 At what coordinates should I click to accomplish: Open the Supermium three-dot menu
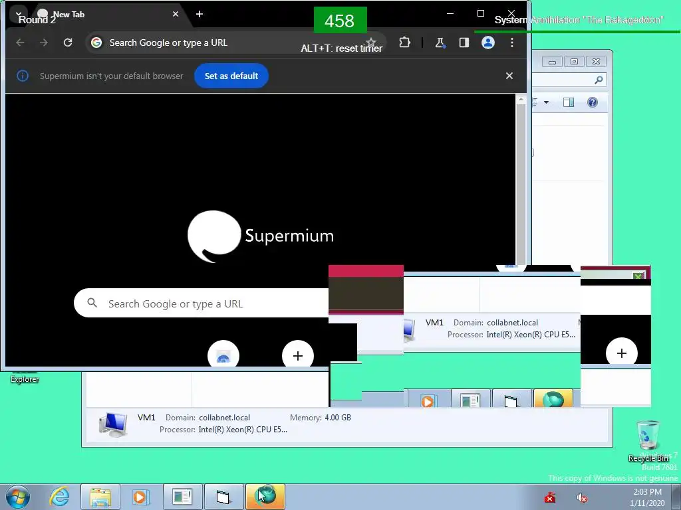[x=512, y=42]
